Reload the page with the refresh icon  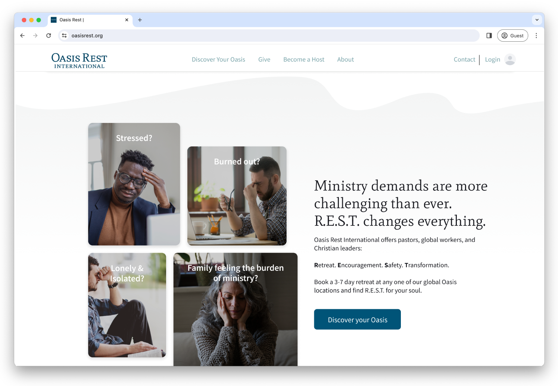49,36
